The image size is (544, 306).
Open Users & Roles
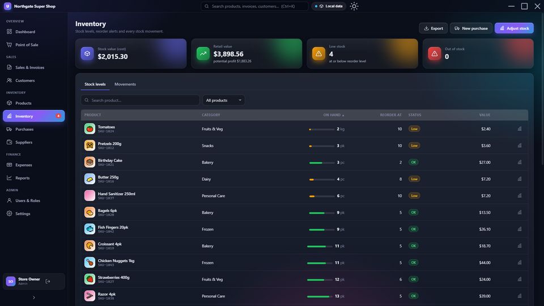[33, 201]
